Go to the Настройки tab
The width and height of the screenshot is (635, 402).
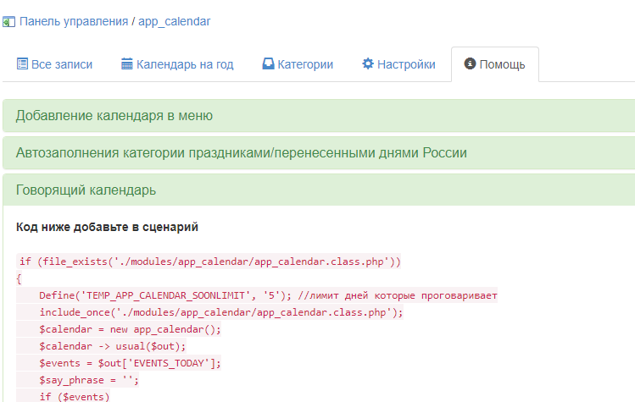click(x=406, y=64)
